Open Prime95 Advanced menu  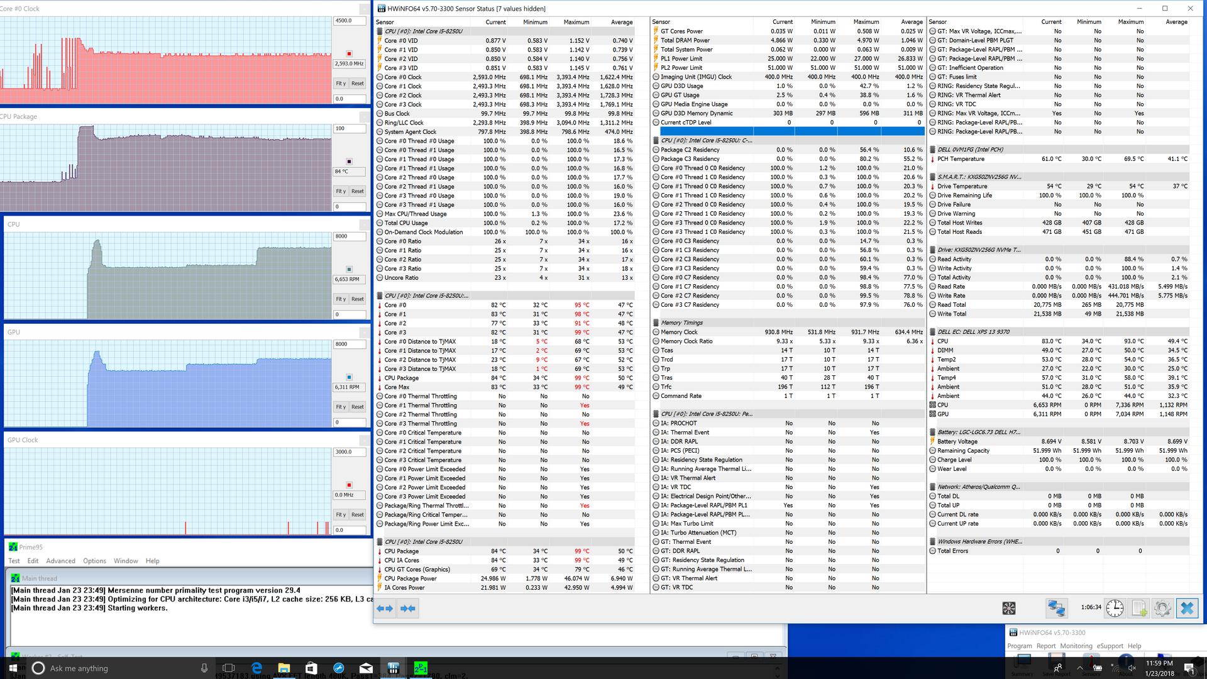tap(60, 561)
